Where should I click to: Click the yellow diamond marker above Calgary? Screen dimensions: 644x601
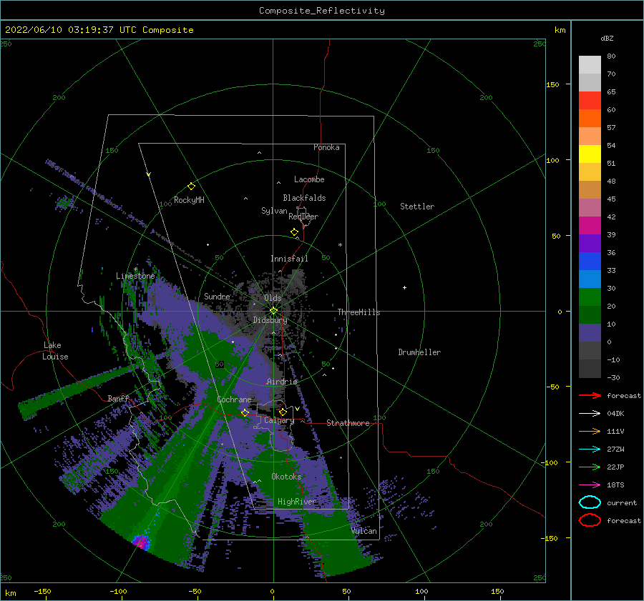283,412
